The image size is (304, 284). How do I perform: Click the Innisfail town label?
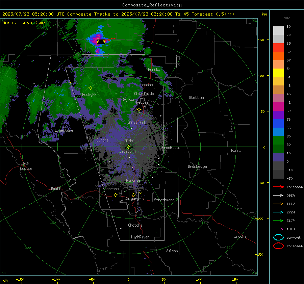click(x=136, y=122)
